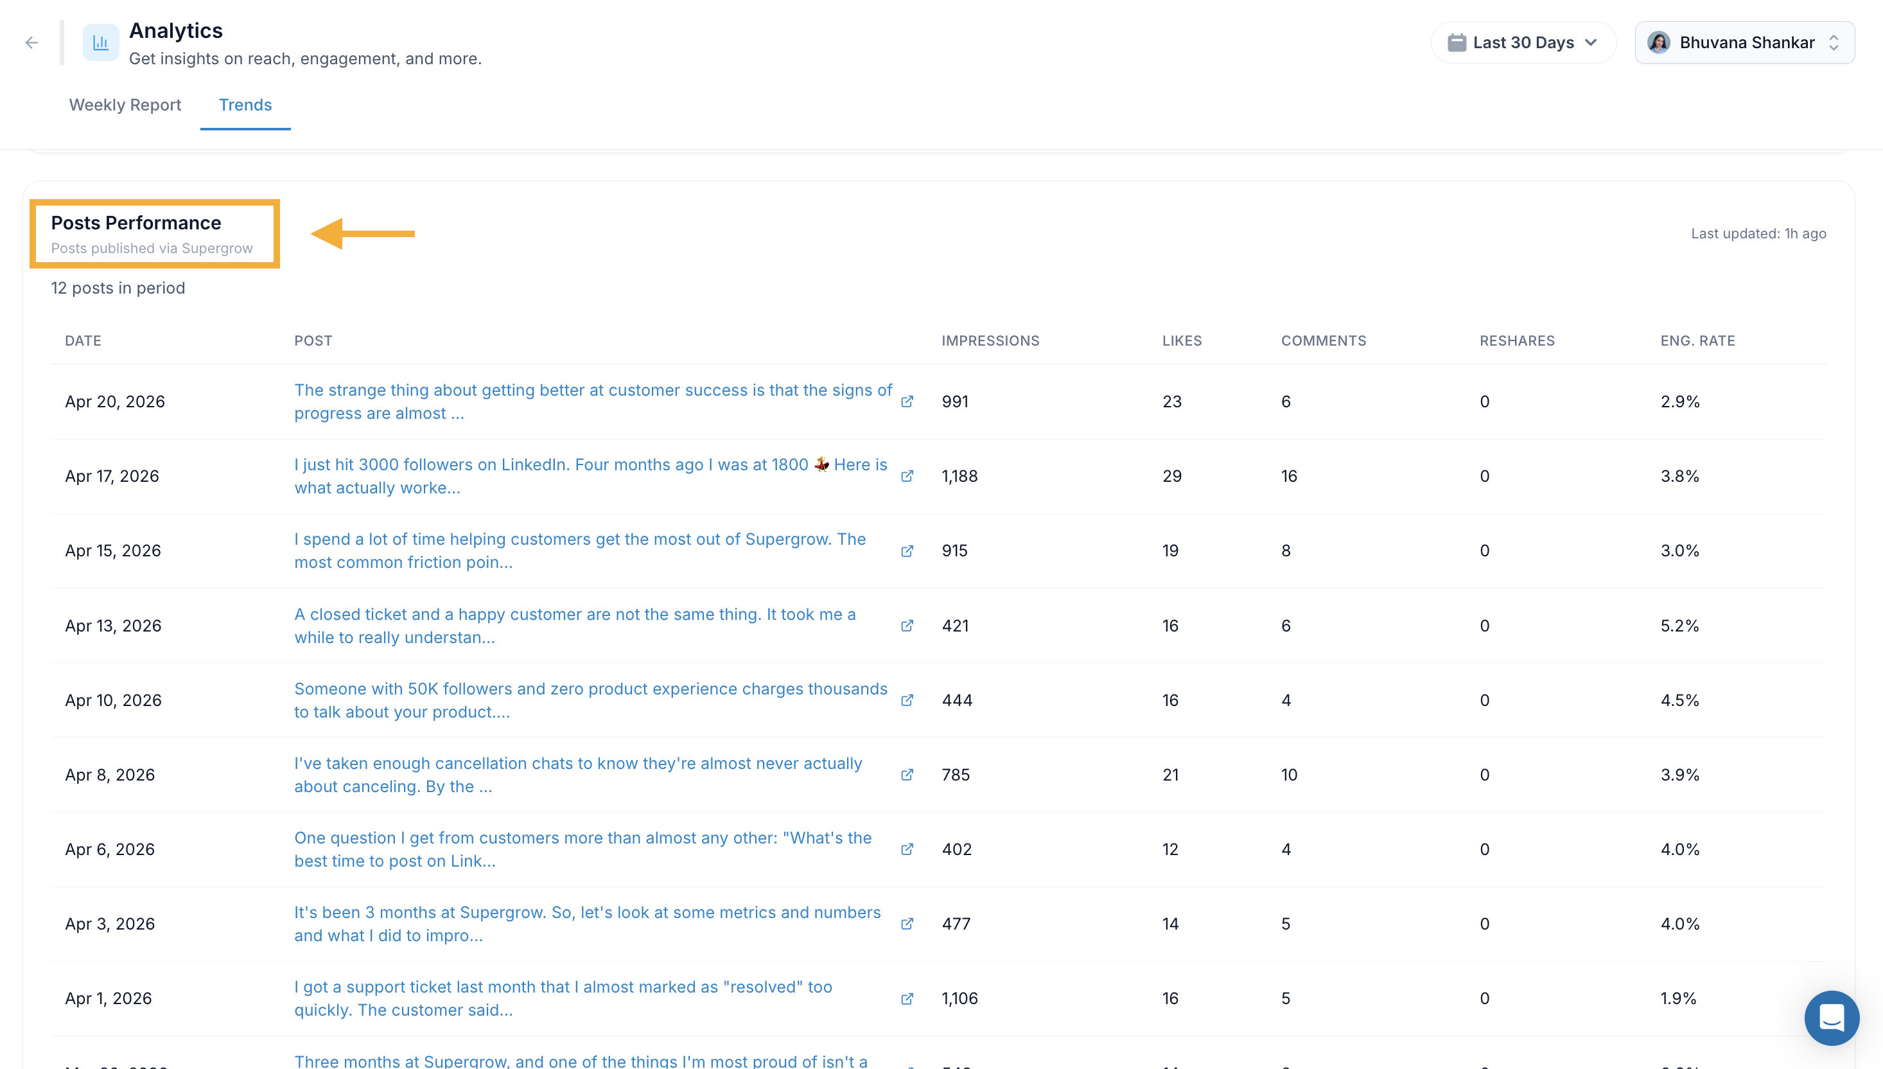Click the IMPRESSIONS column header
1883x1069 pixels.
[990, 340]
